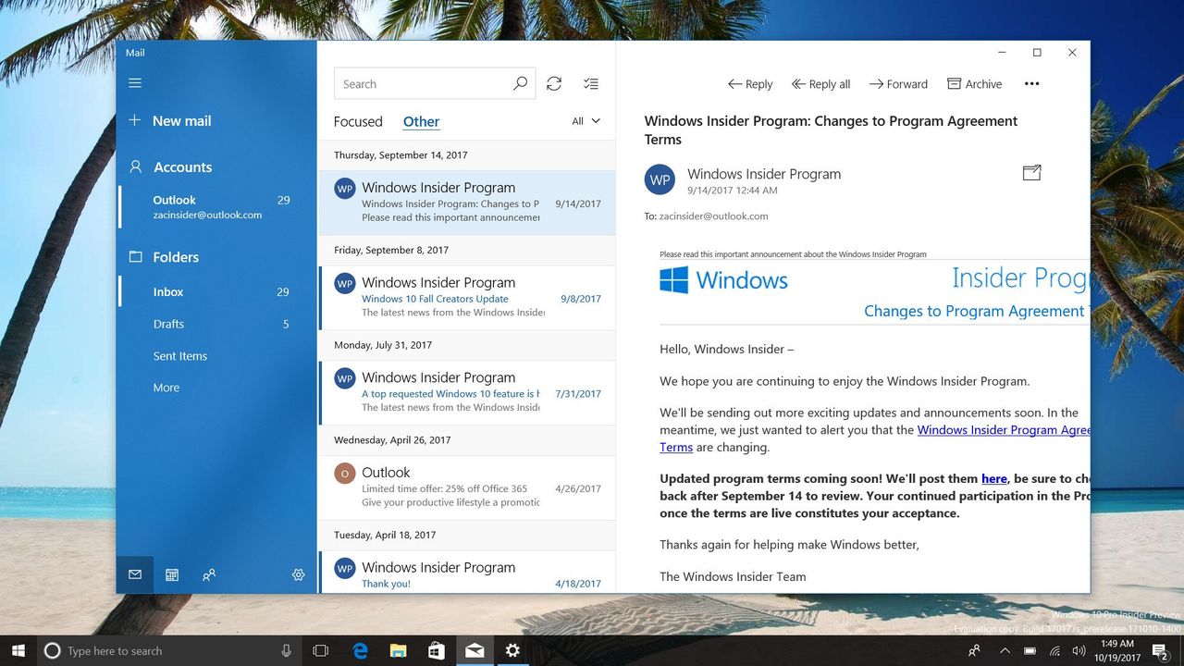This screenshot has height=666, width=1184.
Task: Open People from the bottom bar
Action: pyautogui.click(x=209, y=574)
